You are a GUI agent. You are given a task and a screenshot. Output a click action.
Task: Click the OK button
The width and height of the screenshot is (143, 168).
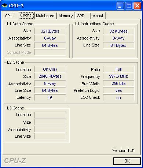(127, 161)
